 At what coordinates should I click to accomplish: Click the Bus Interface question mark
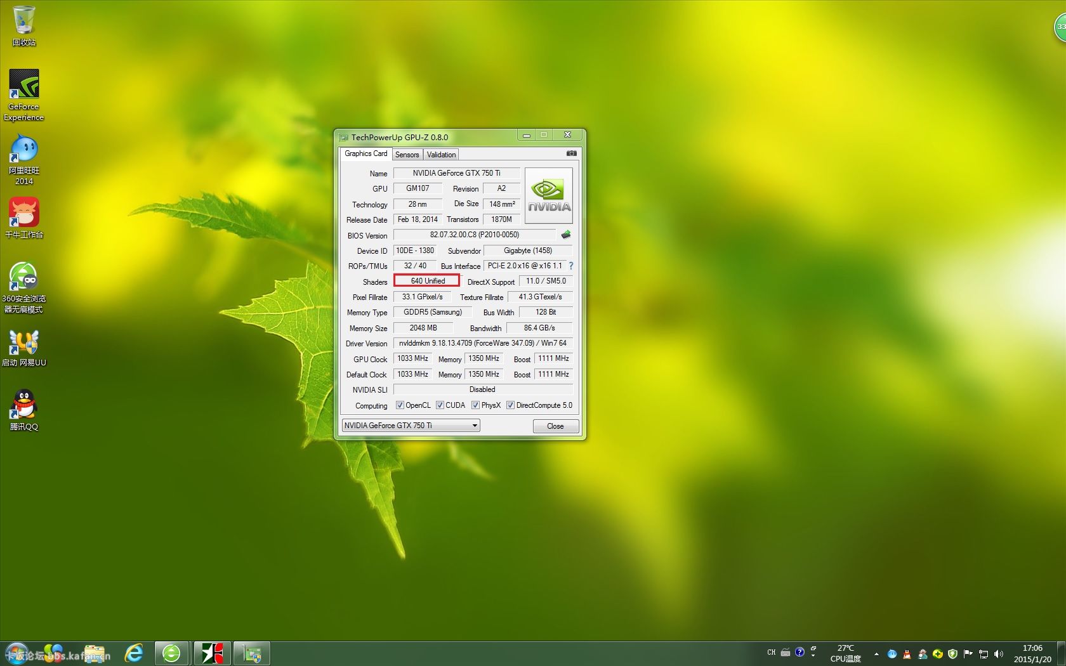coord(570,266)
